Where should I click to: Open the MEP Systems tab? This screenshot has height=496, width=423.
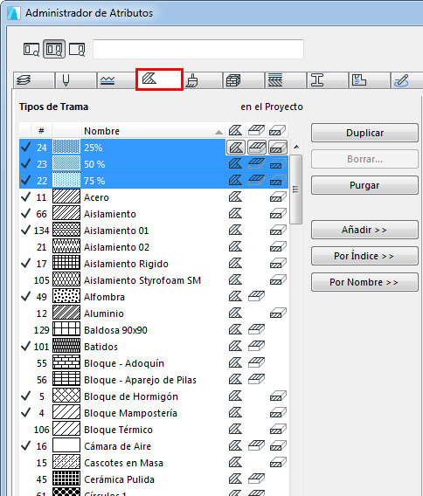click(407, 80)
